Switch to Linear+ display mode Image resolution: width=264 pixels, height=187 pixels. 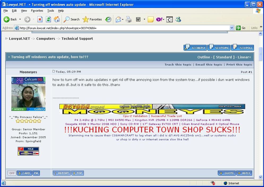(244, 57)
